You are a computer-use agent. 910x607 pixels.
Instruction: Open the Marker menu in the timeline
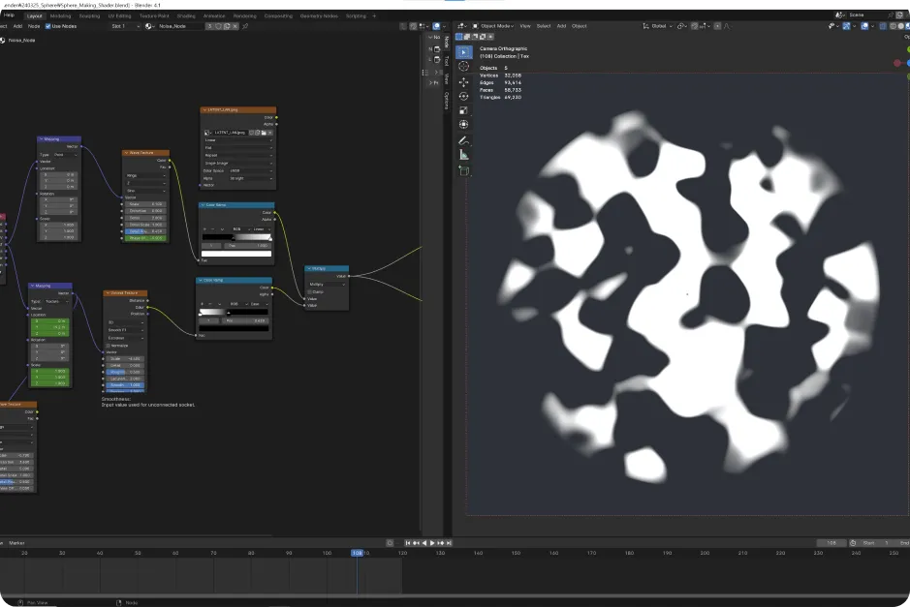pos(16,543)
